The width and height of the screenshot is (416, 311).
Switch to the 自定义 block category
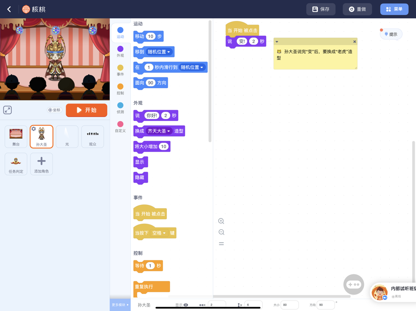click(120, 127)
